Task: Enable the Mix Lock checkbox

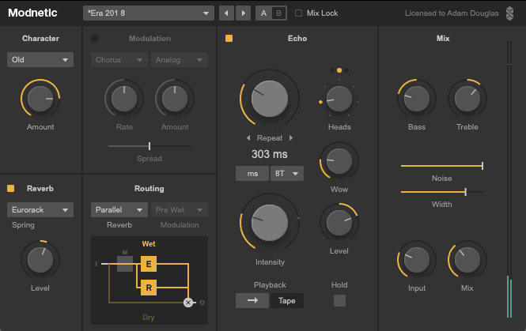Action: (298, 13)
